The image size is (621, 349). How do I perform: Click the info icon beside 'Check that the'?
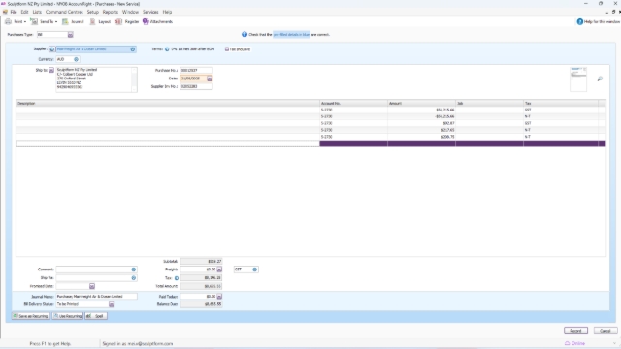pyautogui.click(x=245, y=35)
